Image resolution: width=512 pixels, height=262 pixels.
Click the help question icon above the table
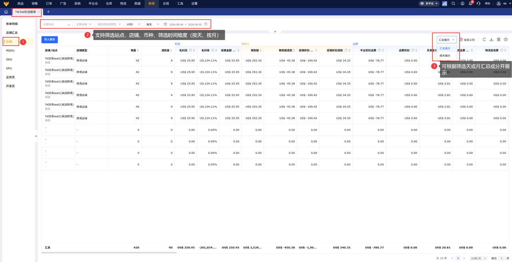pyautogui.click(x=506, y=40)
